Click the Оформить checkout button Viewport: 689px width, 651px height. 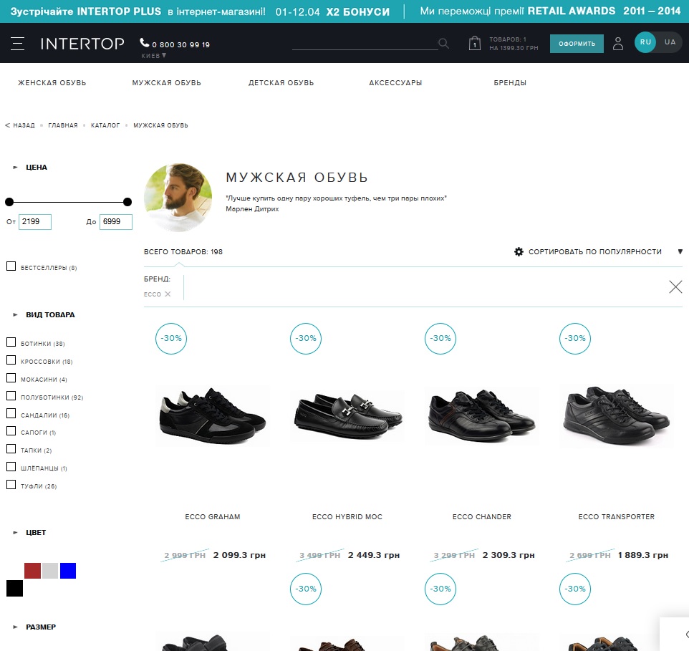pyautogui.click(x=577, y=44)
